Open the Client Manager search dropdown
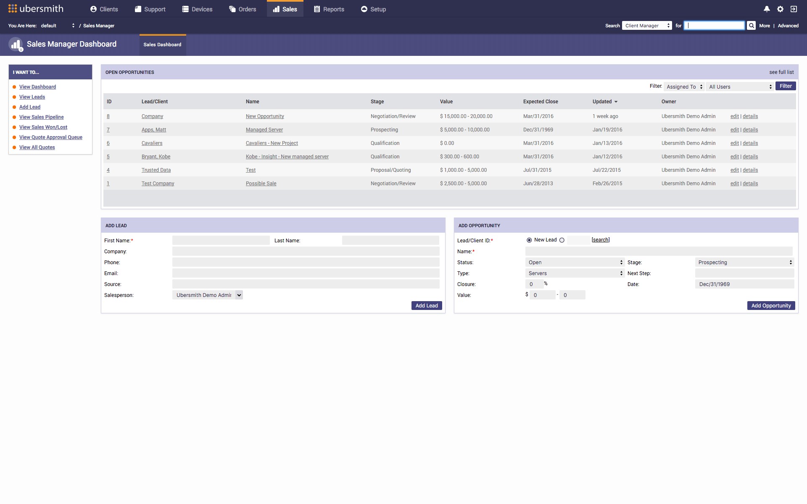This screenshot has height=504, width=807. pyautogui.click(x=647, y=26)
